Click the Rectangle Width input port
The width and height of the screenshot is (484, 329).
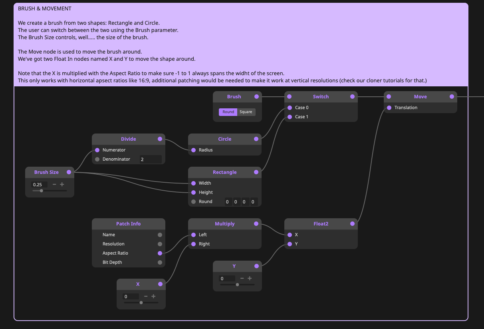point(194,183)
